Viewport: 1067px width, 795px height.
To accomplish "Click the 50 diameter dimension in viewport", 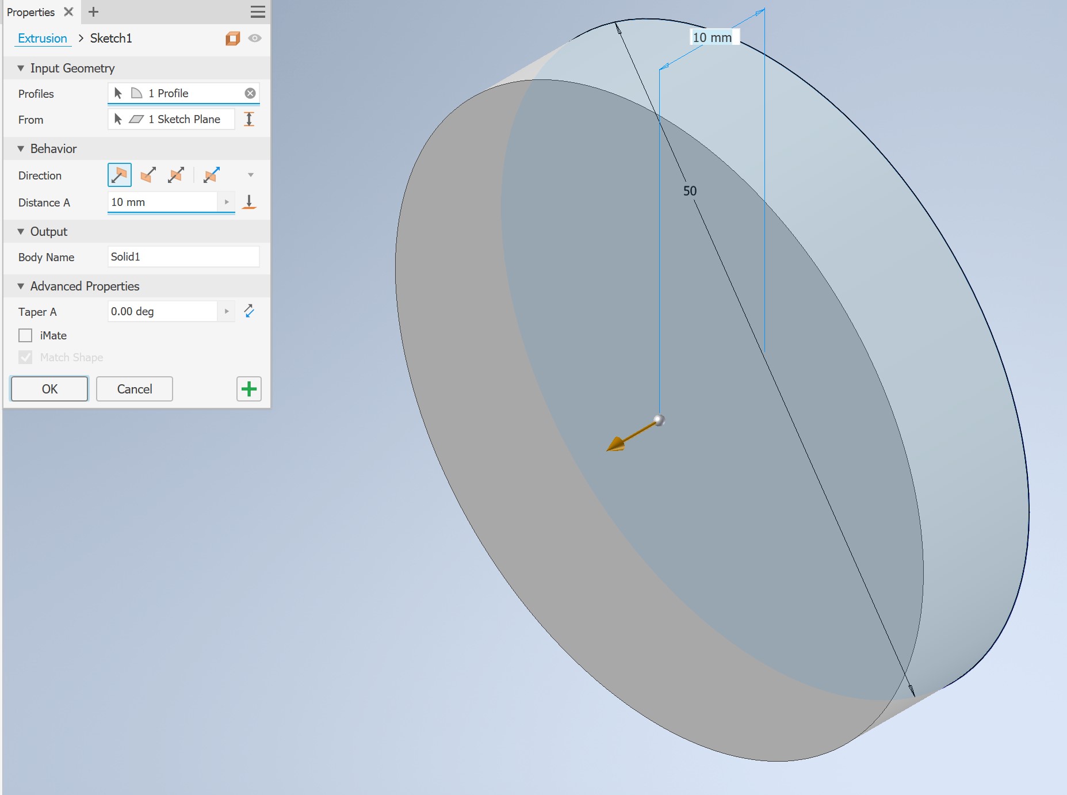I will [x=690, y=191].
